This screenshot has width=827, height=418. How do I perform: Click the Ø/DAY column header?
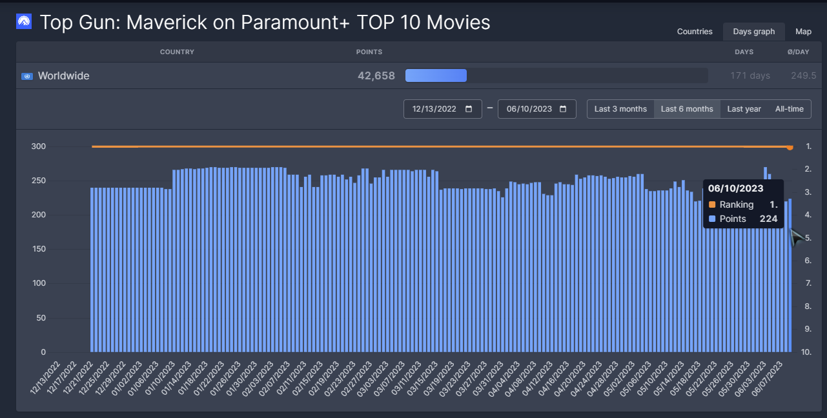[798, 52]
